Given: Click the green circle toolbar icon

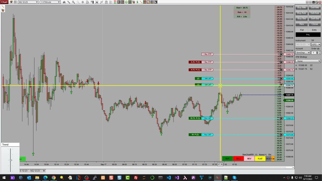Looking at the screenshot, I should click(x=126, y=2).
